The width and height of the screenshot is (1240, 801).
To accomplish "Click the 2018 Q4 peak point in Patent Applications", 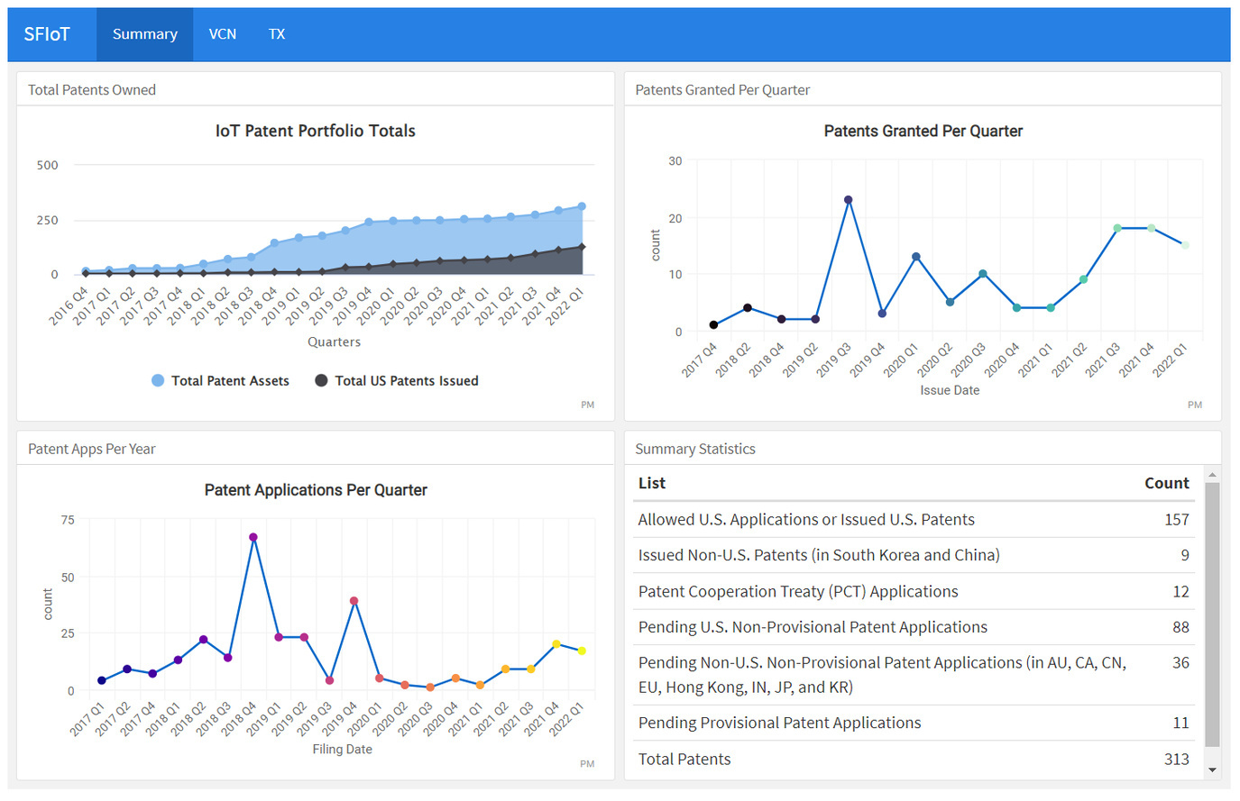I will coord(253,537).
